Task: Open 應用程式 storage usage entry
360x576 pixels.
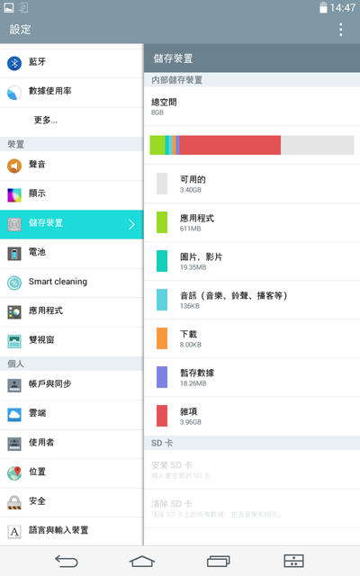Action: [252, 222]
